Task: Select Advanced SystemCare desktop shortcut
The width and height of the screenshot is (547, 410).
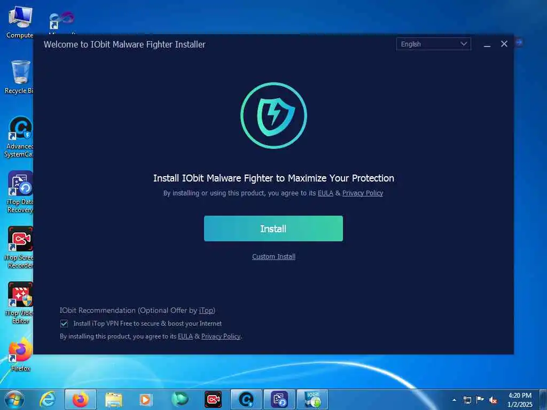Action: coord(19,137)
